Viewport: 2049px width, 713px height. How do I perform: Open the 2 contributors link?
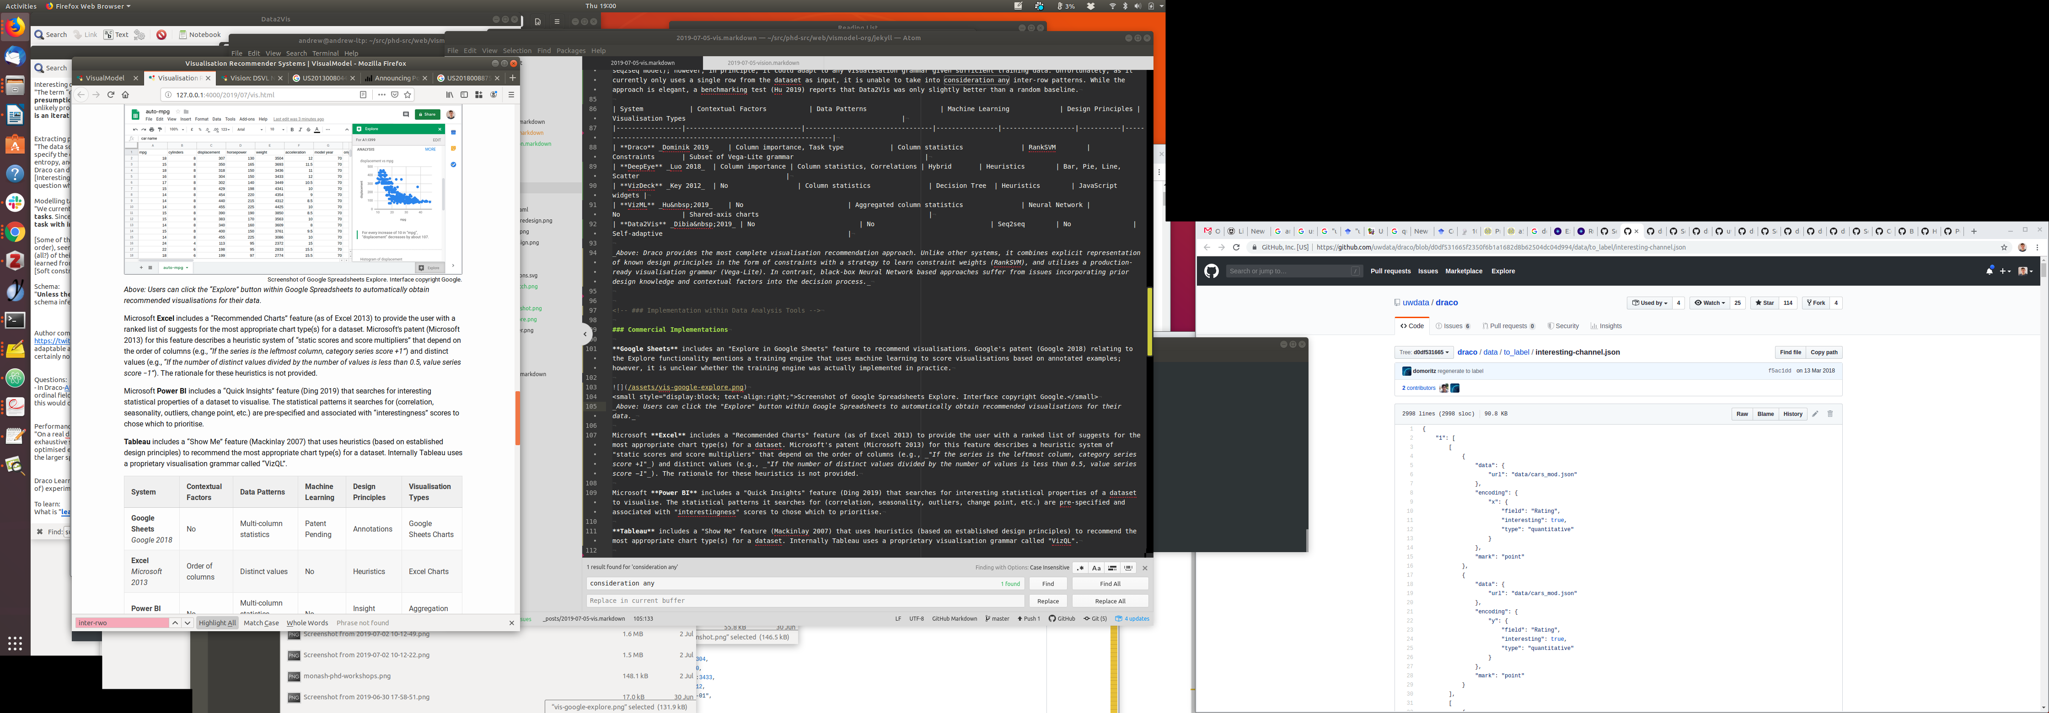tap(1418, 388)
